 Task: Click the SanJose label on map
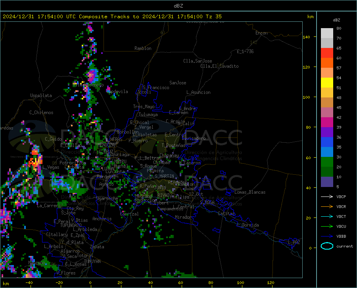(178, 83)
